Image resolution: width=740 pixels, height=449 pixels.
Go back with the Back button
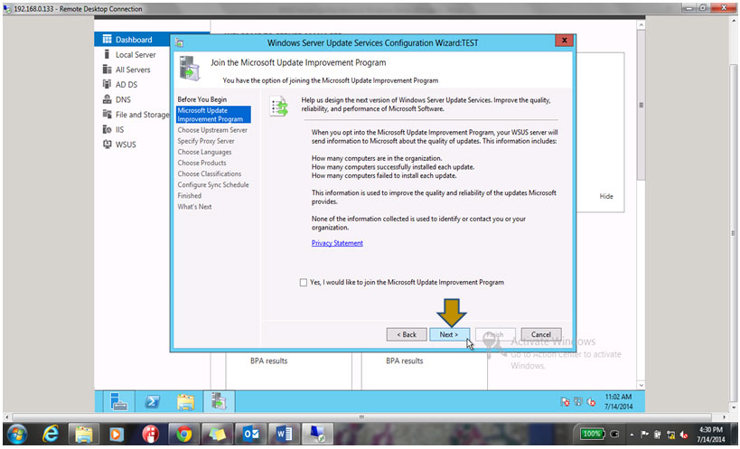[407, 334]
